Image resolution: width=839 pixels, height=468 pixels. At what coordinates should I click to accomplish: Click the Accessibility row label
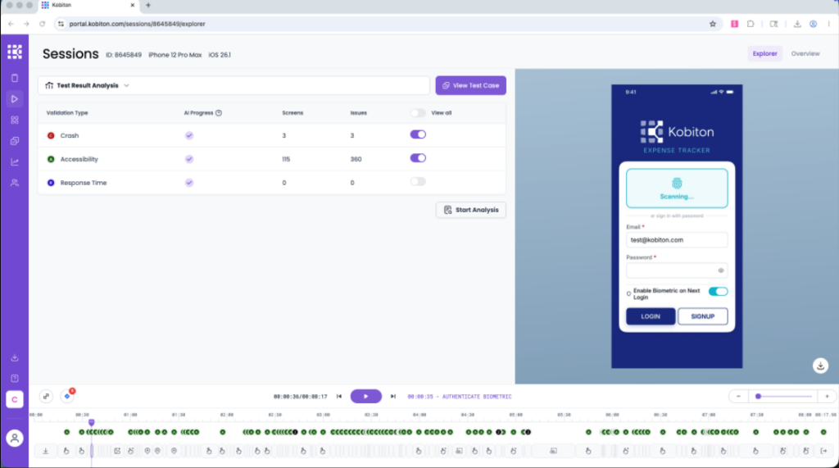[79, 159]
